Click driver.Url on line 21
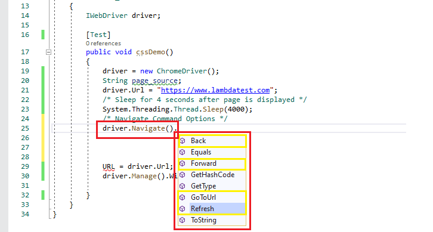 pos(123,90)
